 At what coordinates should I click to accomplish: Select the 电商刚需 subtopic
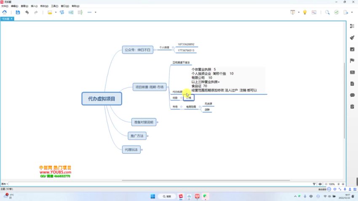coord(191,107)
